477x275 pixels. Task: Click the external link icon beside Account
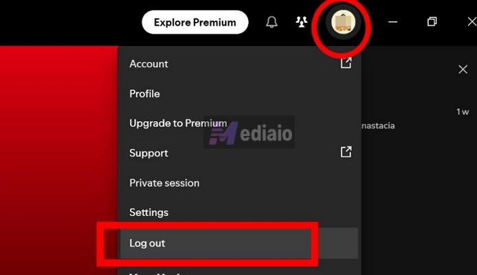pyautogui.click(x=346, y=63)
